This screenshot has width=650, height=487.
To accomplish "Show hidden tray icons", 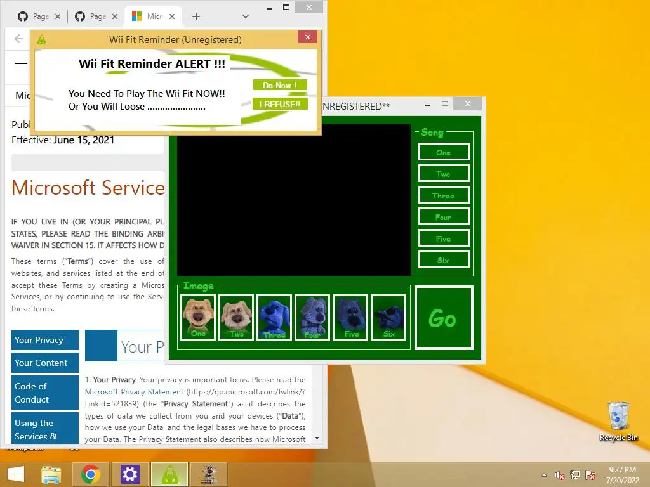I will pyautogui.click(x=544, y=475).
